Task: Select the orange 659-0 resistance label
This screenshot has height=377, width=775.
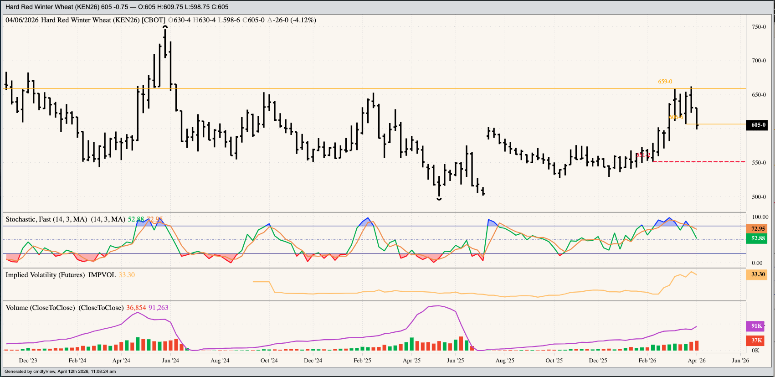Action: coord(665,82)
